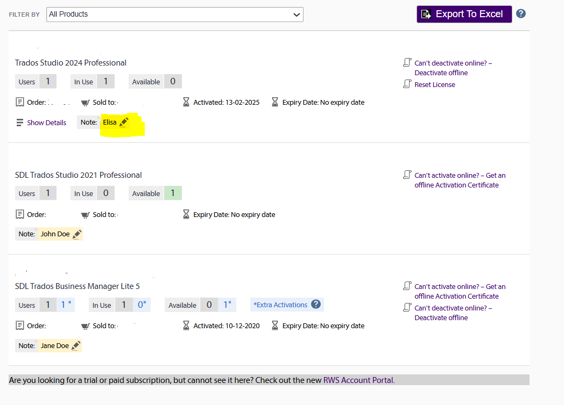Get offline Activation Certificate for Studio 2021
The image size is (564, 405).
tap(456, 185)
